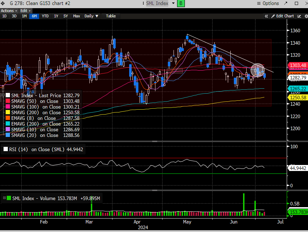Collapse toolbar with double chevron icon

266,16
